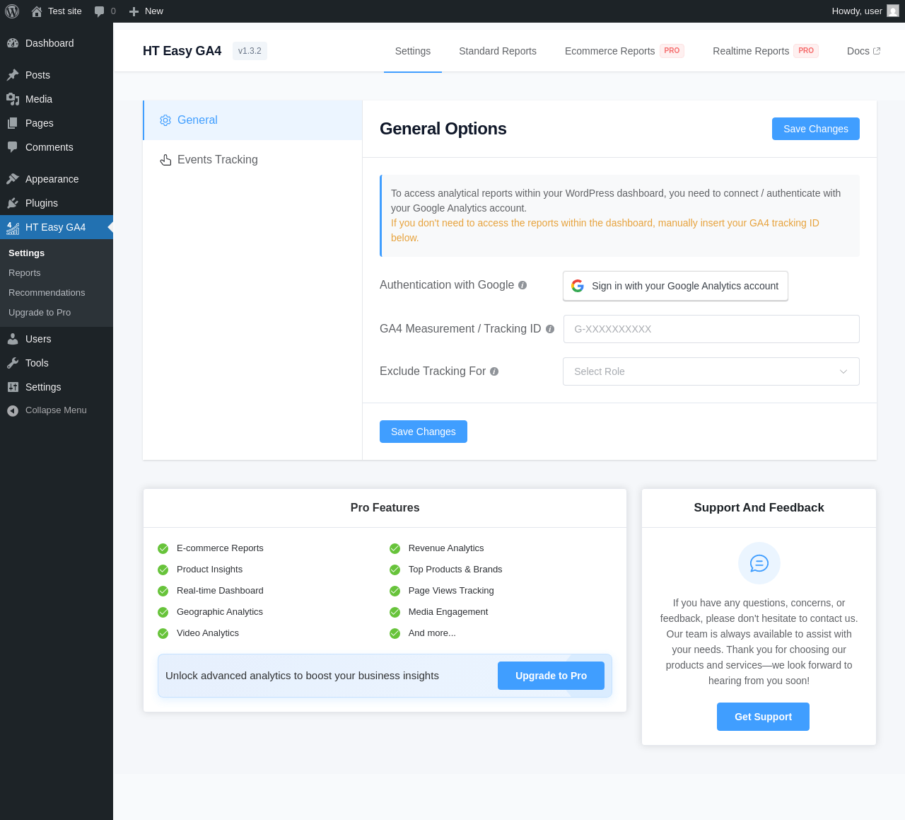905x820 pixels.
Task: Select the General settings section
Action: (x=252, y=120)
